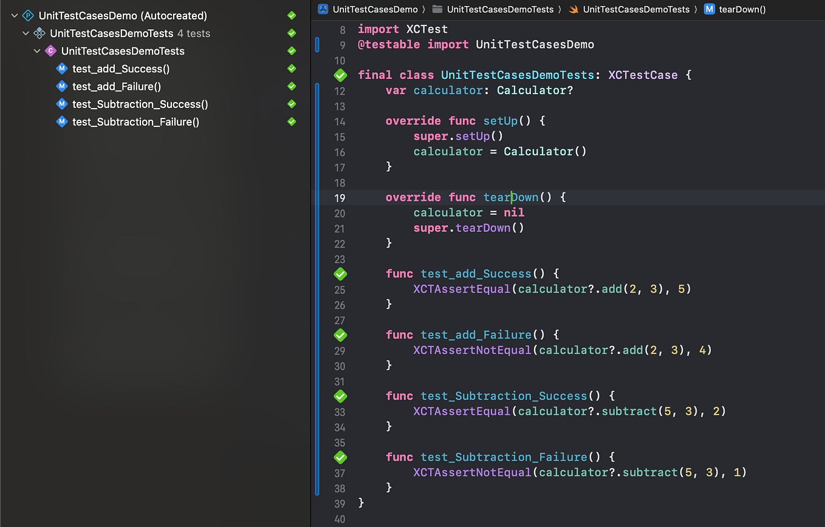Click line number 19 to set a breakpoint

(x=340, y=197)
